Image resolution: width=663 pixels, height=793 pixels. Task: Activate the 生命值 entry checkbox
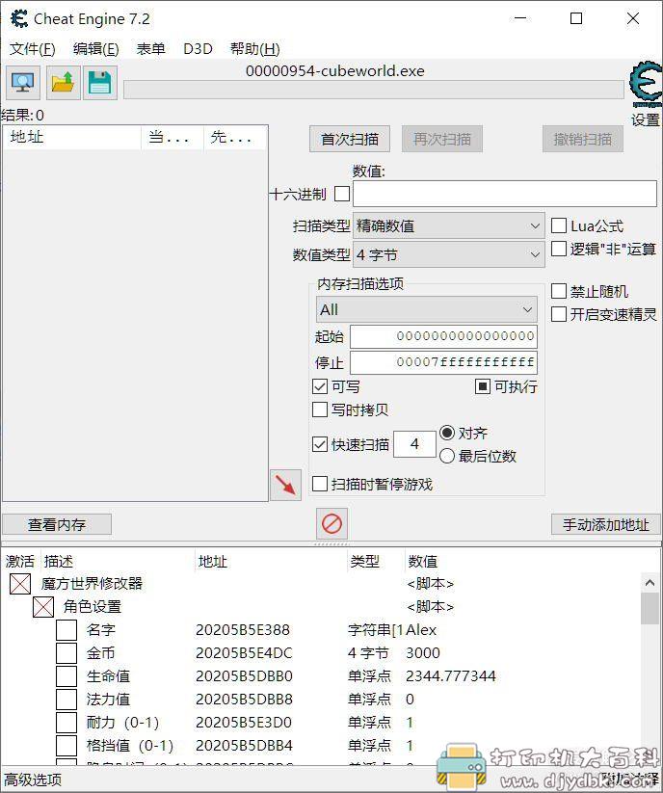[66, 676]
